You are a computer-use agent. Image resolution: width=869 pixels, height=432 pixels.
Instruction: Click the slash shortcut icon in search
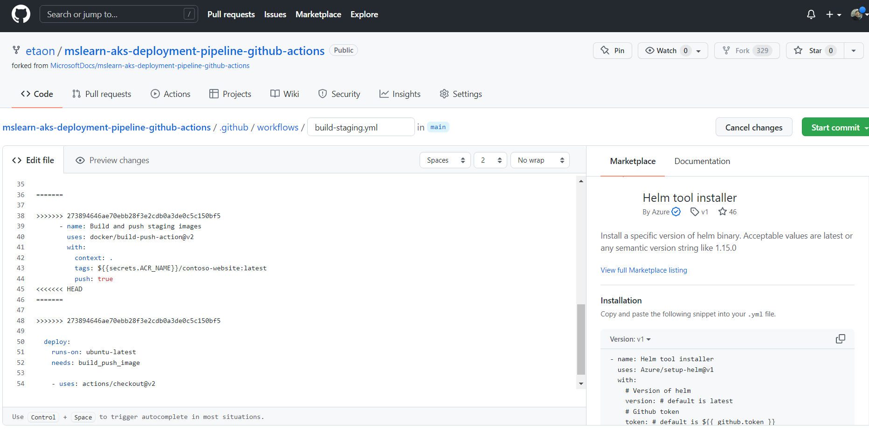(189, 14)
